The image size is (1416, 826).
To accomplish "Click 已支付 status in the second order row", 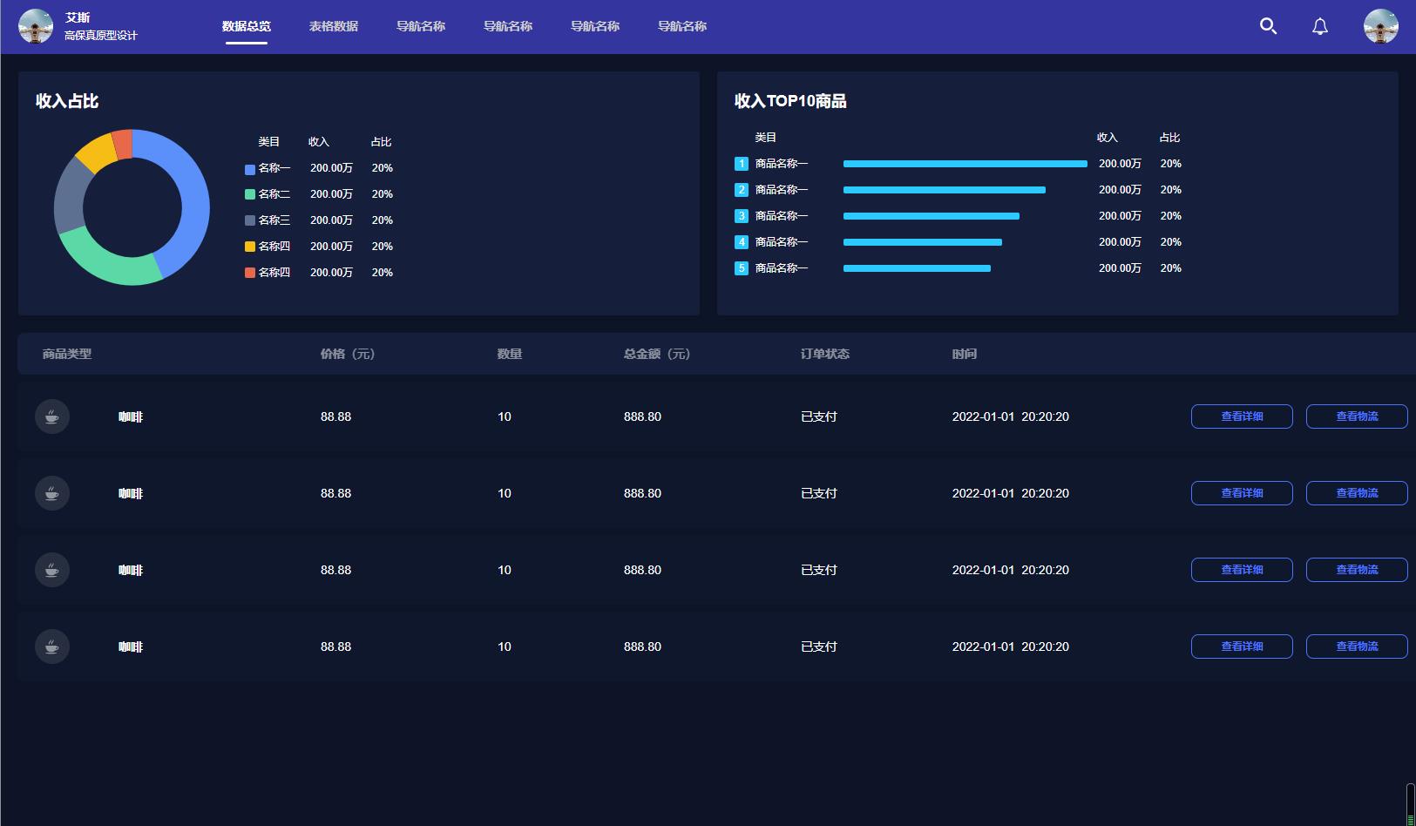I will (819, 493).
